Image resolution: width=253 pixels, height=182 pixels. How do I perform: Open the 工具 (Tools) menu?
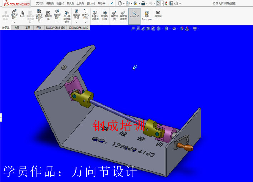point(80,3)
